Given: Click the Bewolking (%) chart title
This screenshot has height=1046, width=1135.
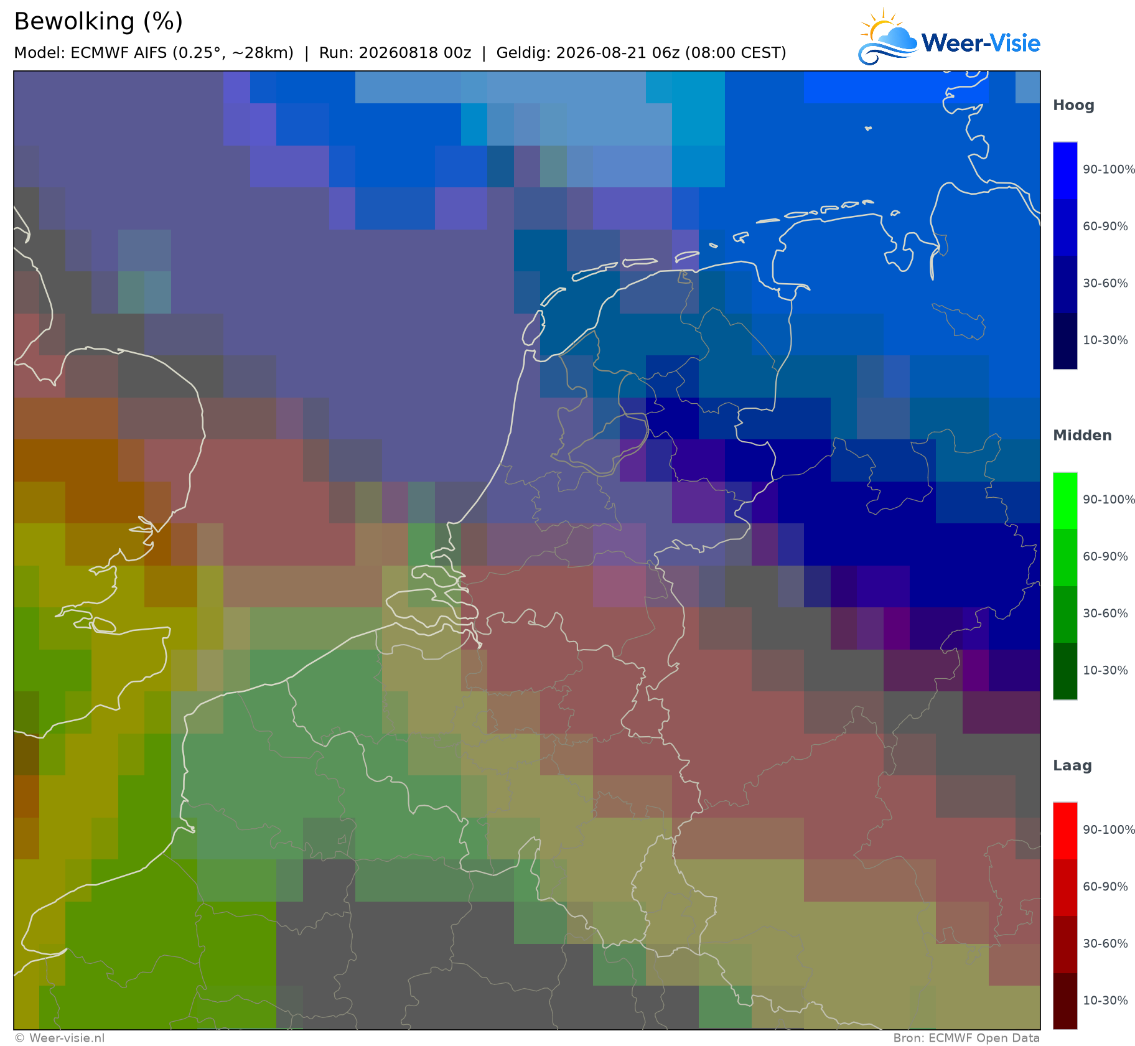Looking at the screenshot, I should coord(98,22).
